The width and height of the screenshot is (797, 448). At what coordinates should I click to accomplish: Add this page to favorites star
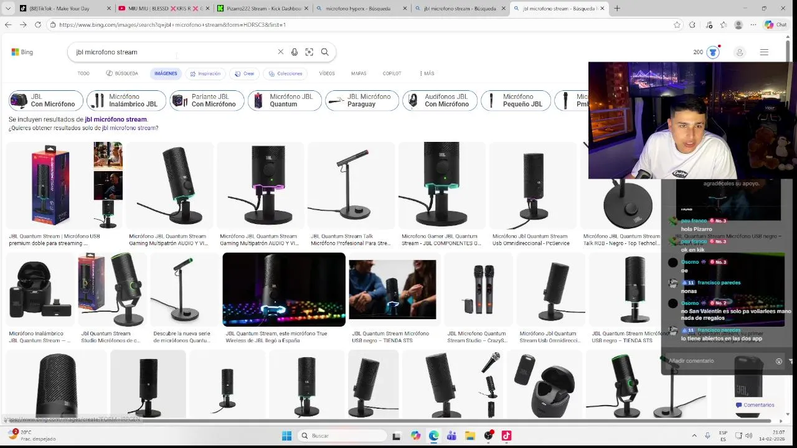(x=677, y=25)
